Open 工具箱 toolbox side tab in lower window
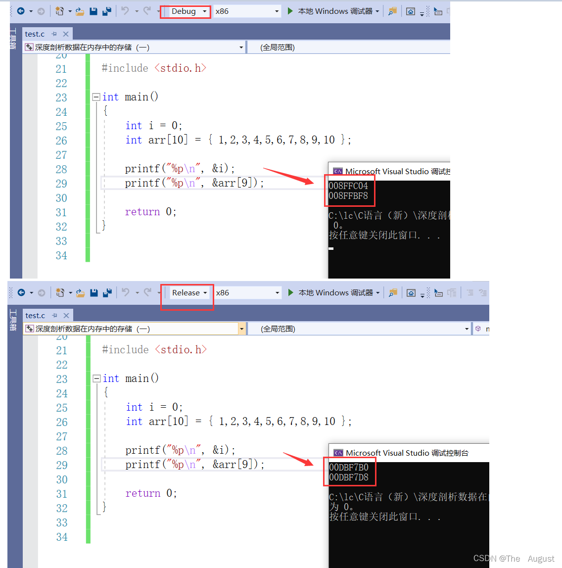Image resolution: width=562 pixels, height=568 pixels. 13,320
